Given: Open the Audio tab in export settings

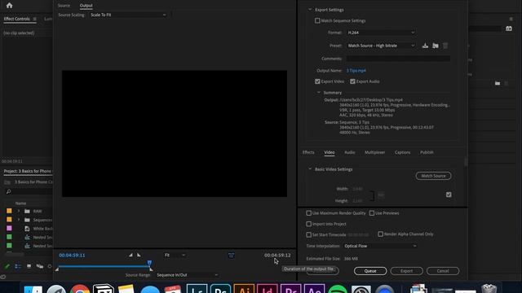Looking at the screenshot, I should pos(350,152).
